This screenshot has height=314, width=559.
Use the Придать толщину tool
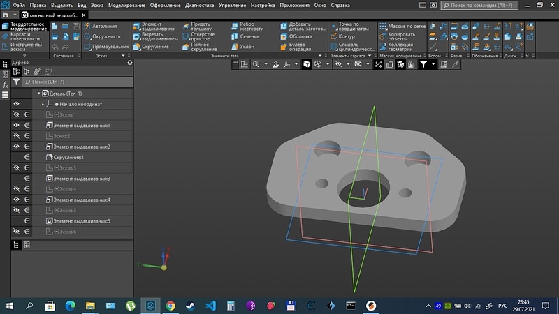click(x=197, y=27)
